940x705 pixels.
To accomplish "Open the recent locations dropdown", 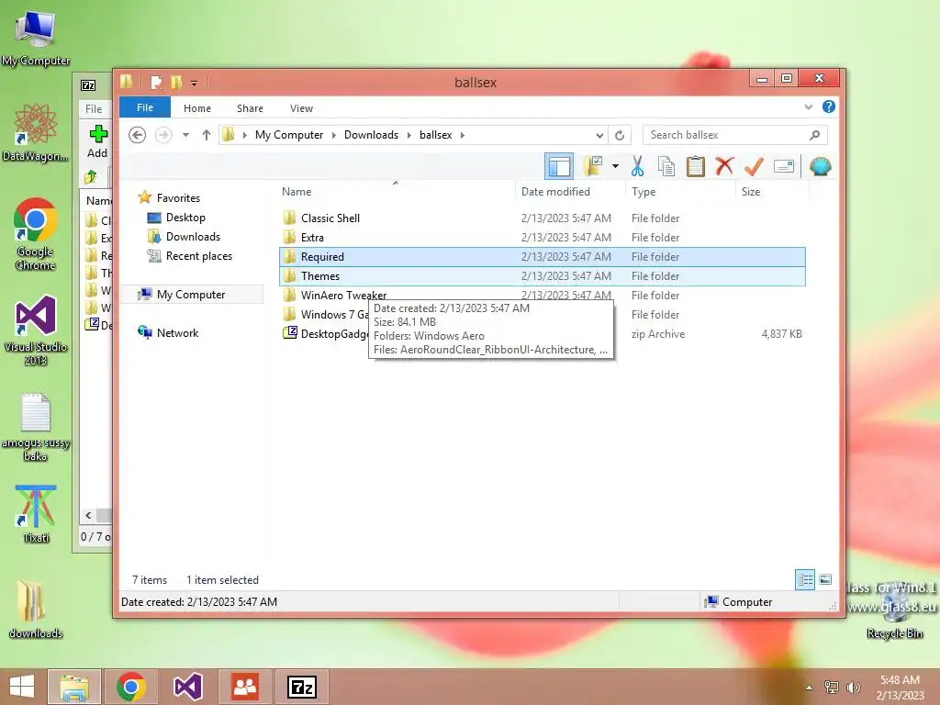I will click(185, 135).
